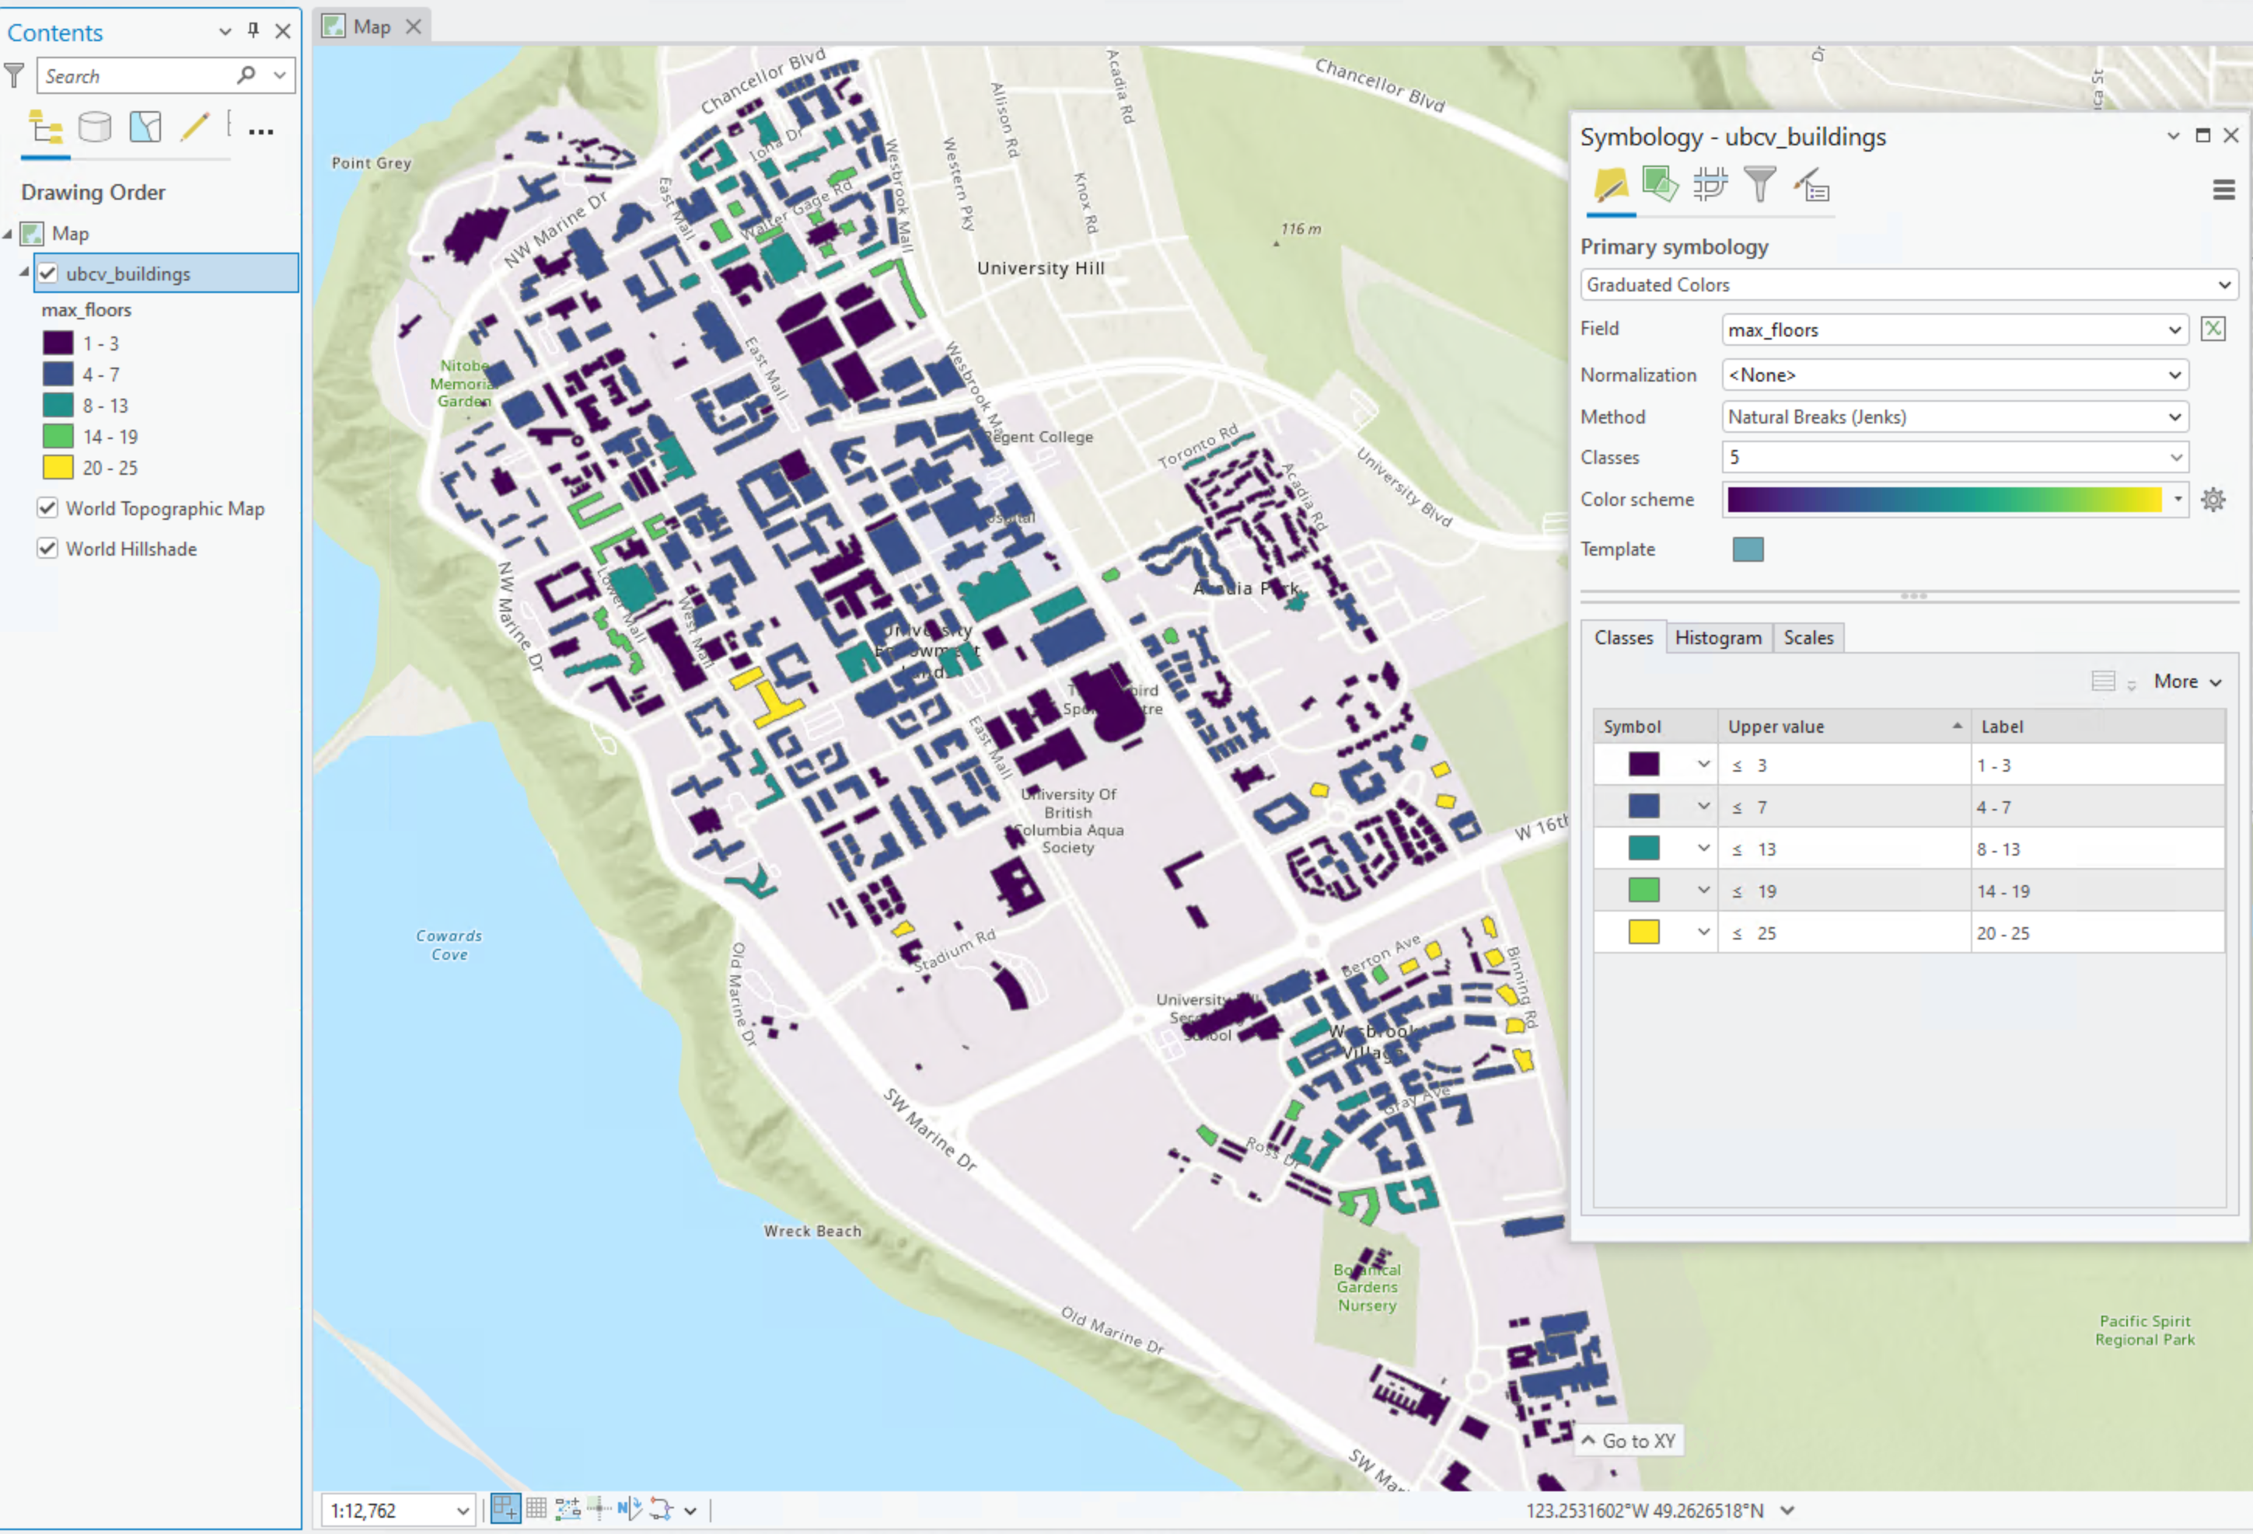Click the Go to XY button

[x=1629, y=1441]
